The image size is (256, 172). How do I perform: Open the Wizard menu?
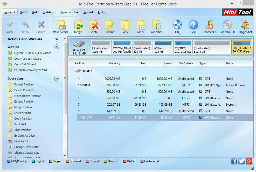88,12
